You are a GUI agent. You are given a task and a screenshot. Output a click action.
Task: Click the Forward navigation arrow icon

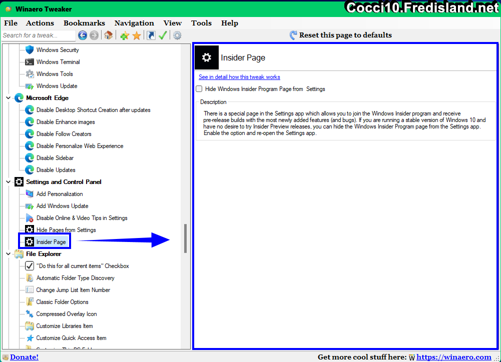(x=94, y=35)
